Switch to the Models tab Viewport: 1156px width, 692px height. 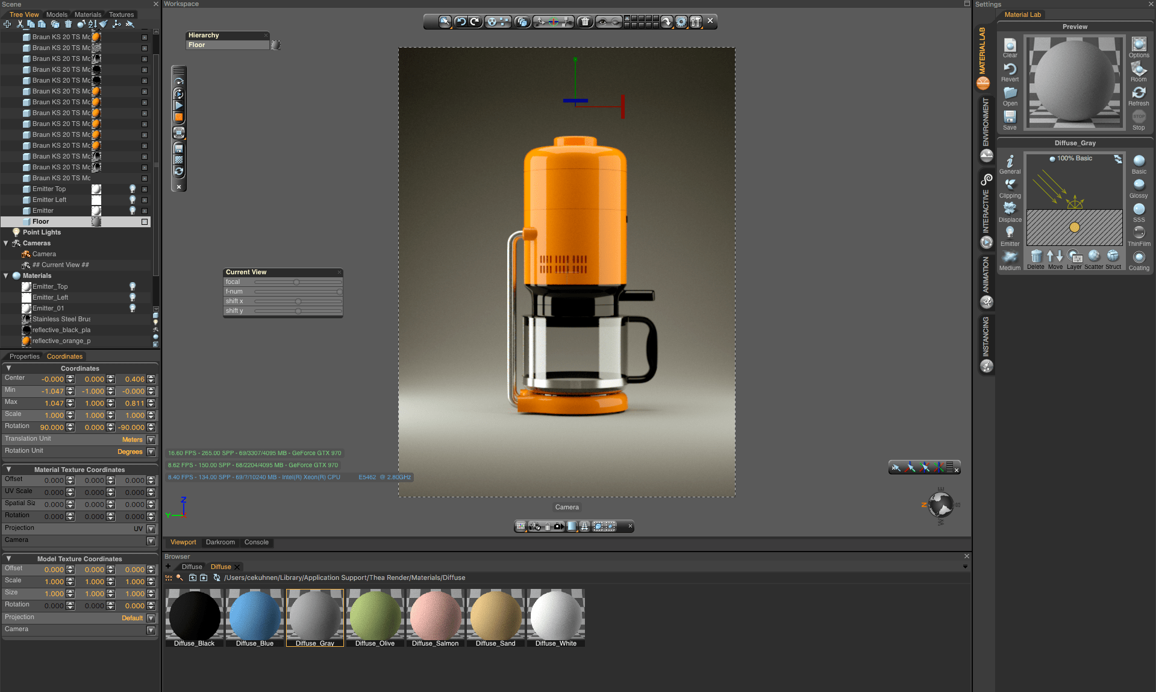pos(57,14)
